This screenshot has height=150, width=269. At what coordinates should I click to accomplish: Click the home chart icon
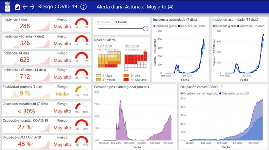pos(17,7)
